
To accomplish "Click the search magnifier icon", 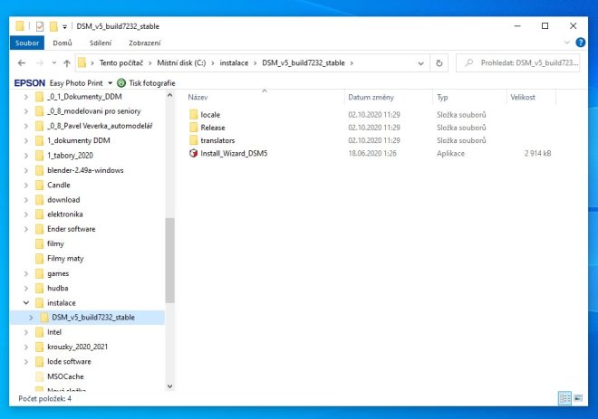I will coord(469,62).
